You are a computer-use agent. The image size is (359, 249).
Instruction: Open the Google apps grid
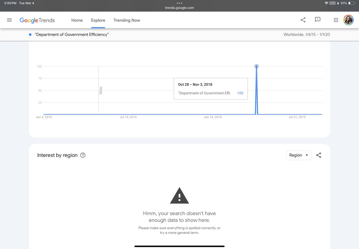tap(336, 20)
